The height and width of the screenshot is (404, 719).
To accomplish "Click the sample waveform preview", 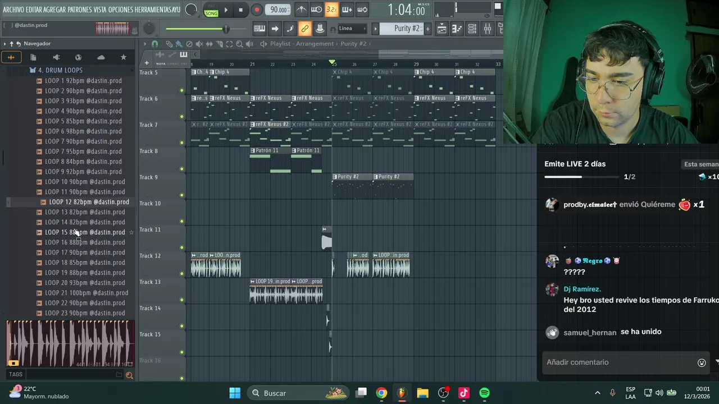I will (x=70, y=344).
